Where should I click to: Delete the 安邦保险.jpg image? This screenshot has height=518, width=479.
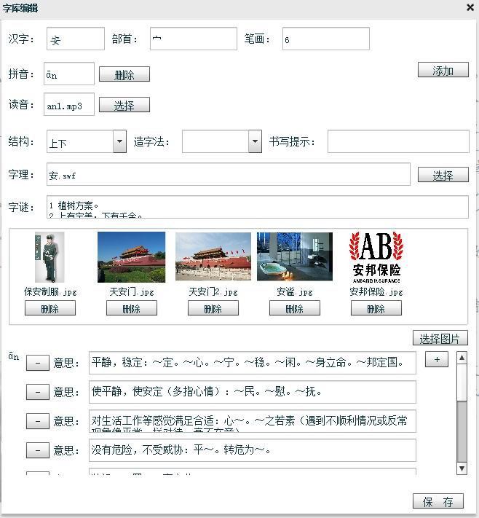click(x=376, y=309)
